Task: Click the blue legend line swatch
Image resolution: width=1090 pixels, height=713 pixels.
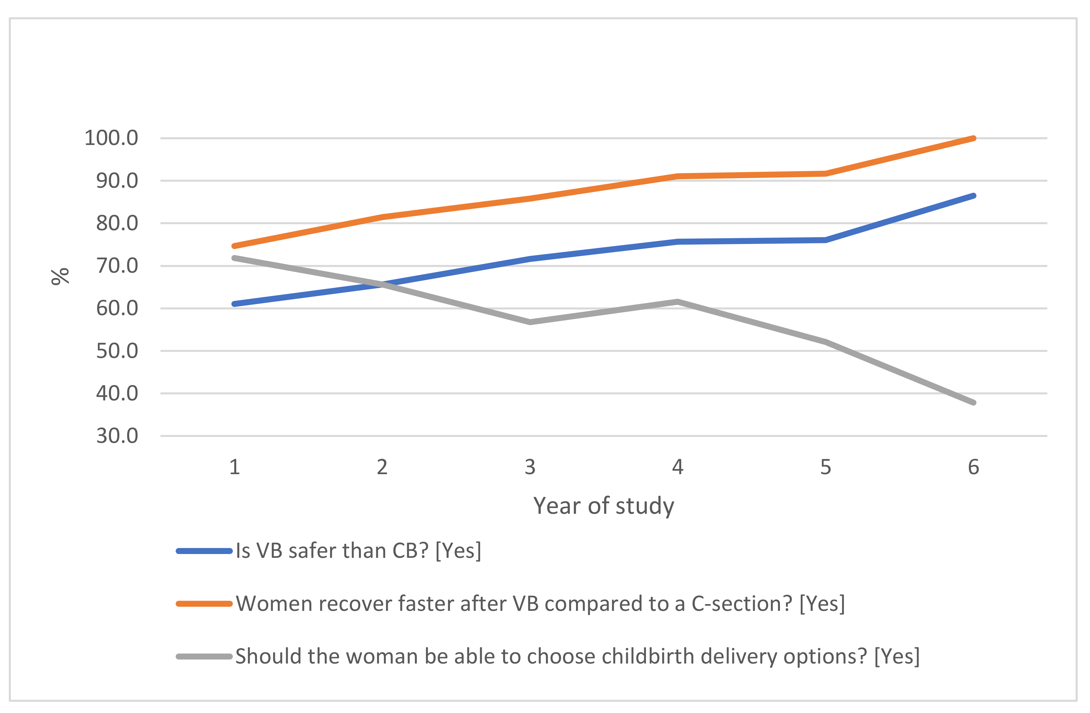Action: 204,551
